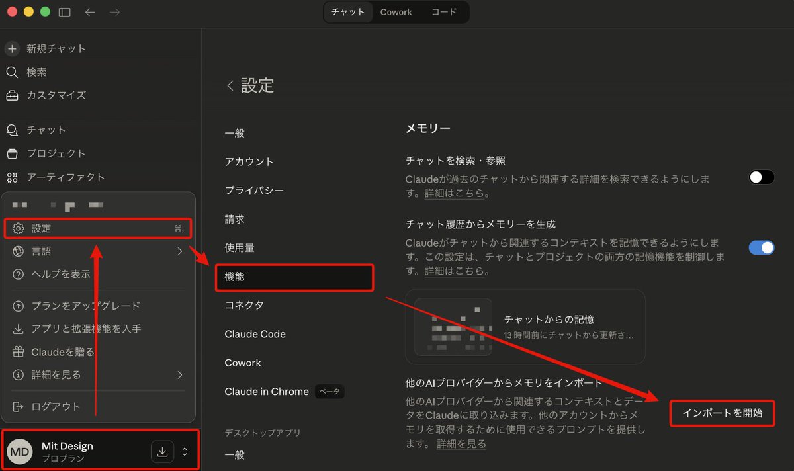794x471 pixels.
Task: Select ヘルプを表示 in the account menu
Action: point(98,274)
